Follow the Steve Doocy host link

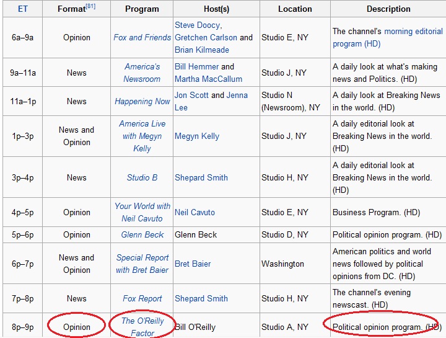[x=197, y=25]
